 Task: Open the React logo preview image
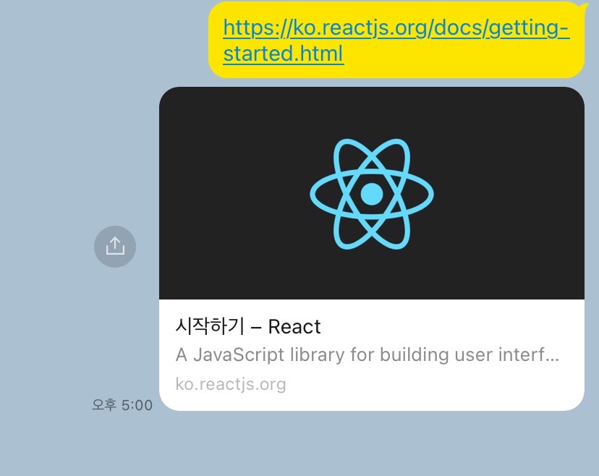[372, 193]
